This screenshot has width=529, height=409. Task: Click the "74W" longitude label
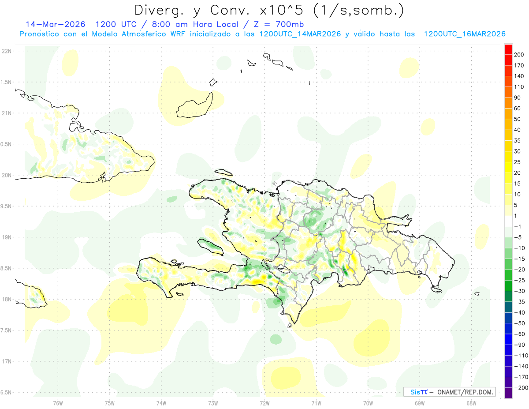(161, 403)
